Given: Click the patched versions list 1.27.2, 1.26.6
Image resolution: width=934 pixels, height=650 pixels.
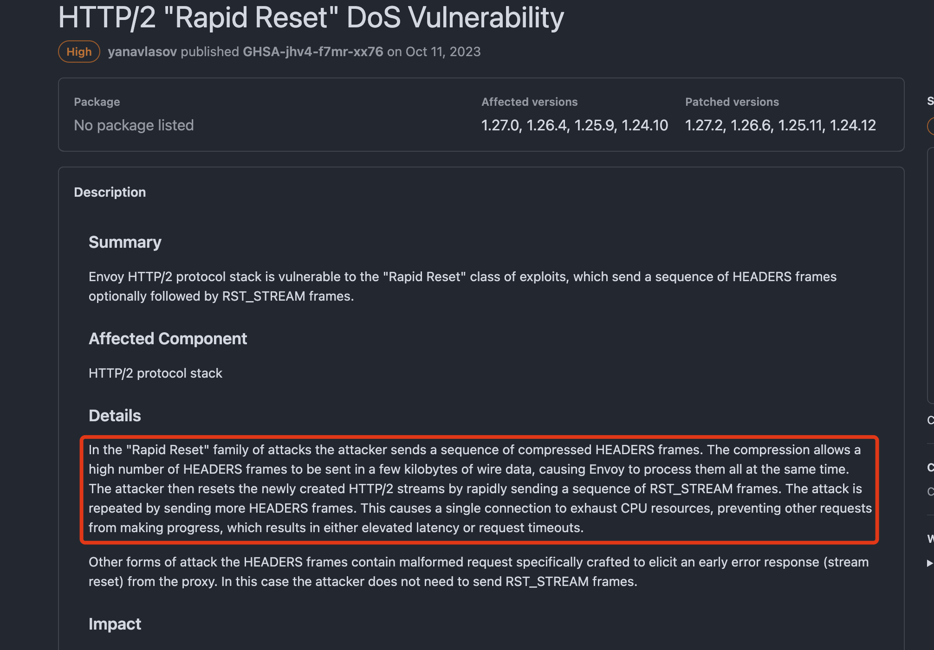Looking at the screenshot, I should tap(780, 125).
